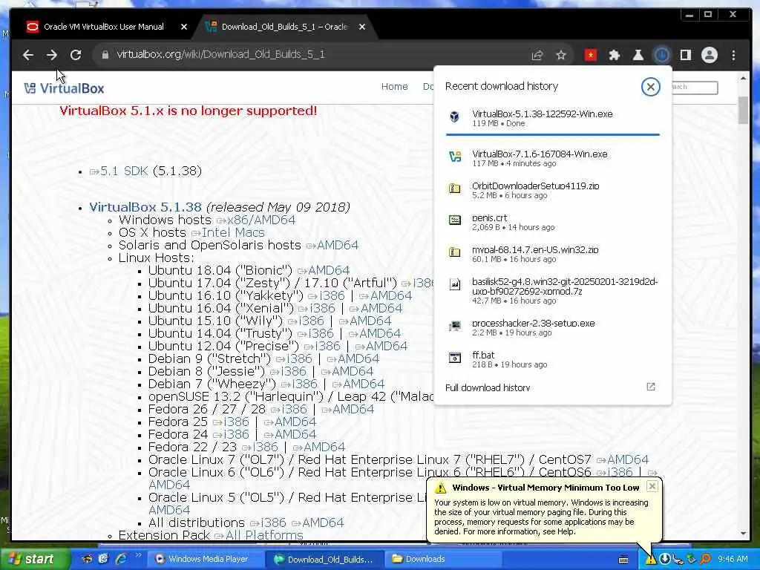The width and height of the screenshot is (760, 570).
Task: Click the VirtualBox logo
Action: (x=64, y=88)
